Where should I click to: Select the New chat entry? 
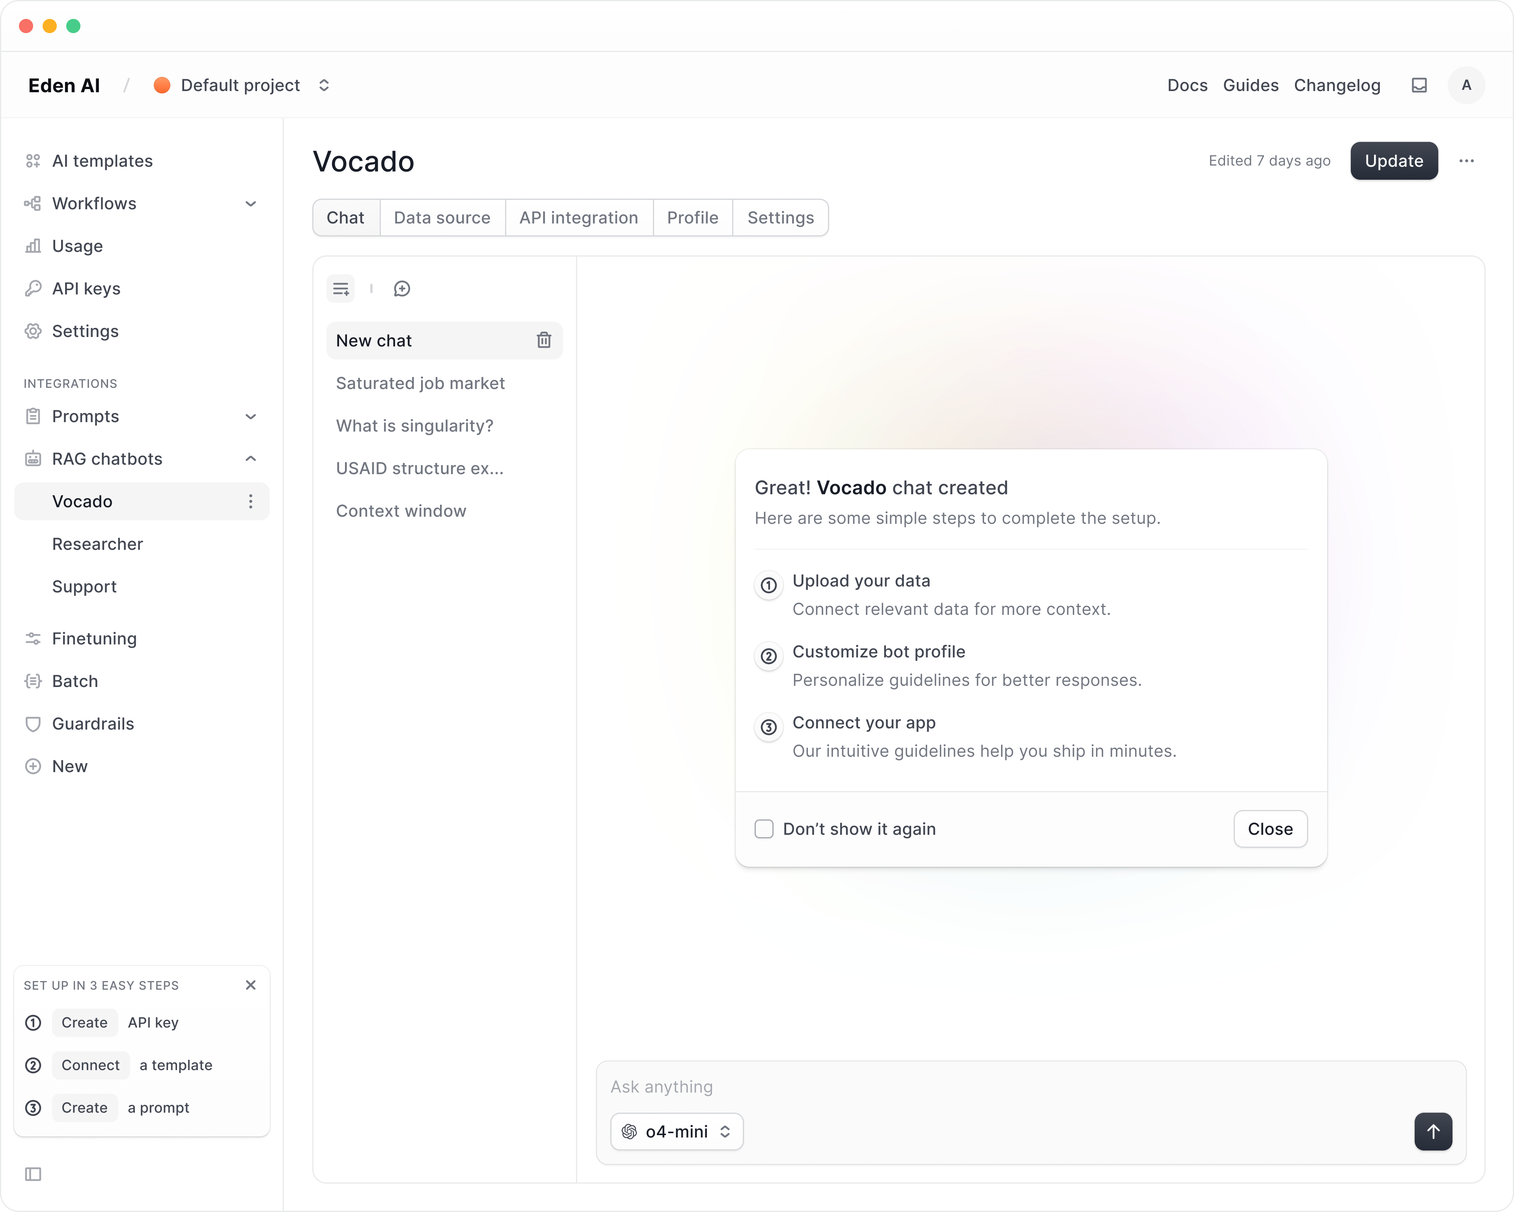tap(444, 341)
